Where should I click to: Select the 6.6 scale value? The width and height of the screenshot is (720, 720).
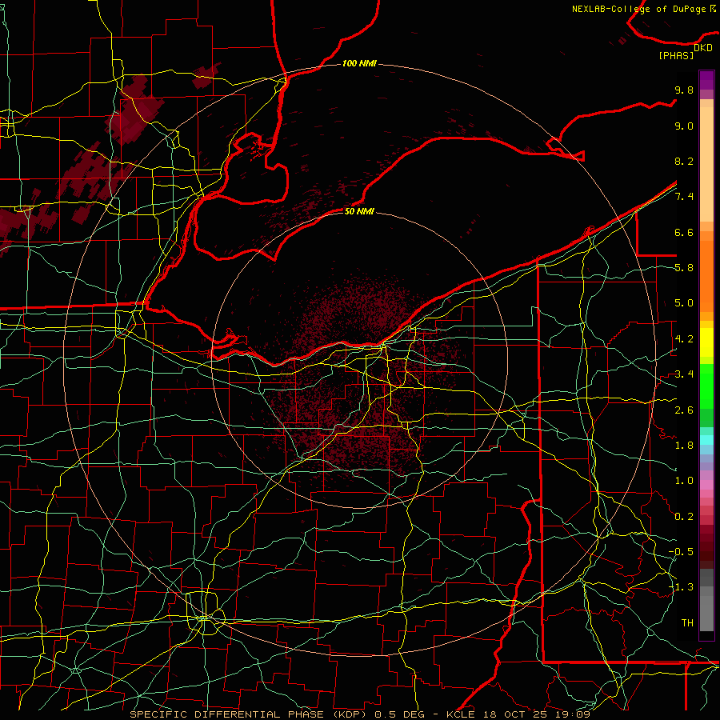(x=684, y=232)
